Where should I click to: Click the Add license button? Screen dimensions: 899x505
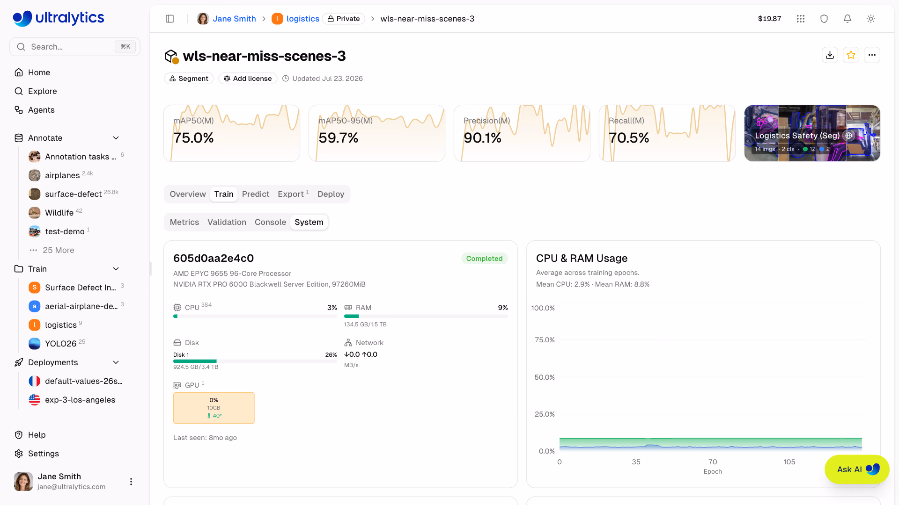click(248, 79)
